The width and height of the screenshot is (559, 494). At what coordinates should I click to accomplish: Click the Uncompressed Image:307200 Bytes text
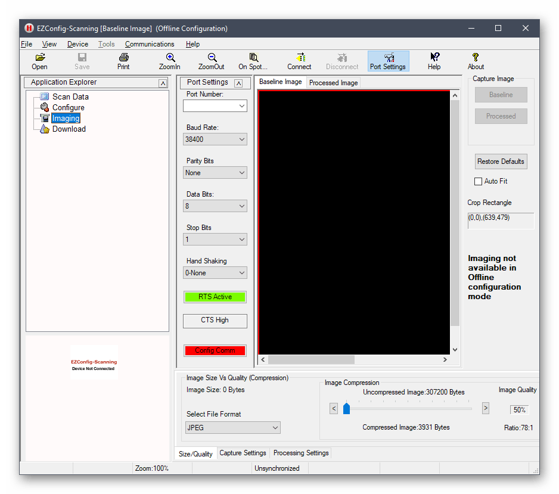(x=414, y=392)
